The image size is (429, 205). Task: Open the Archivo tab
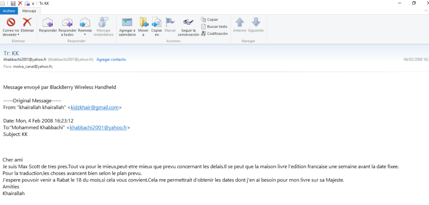pyautogui.click(x=9, y=11)
